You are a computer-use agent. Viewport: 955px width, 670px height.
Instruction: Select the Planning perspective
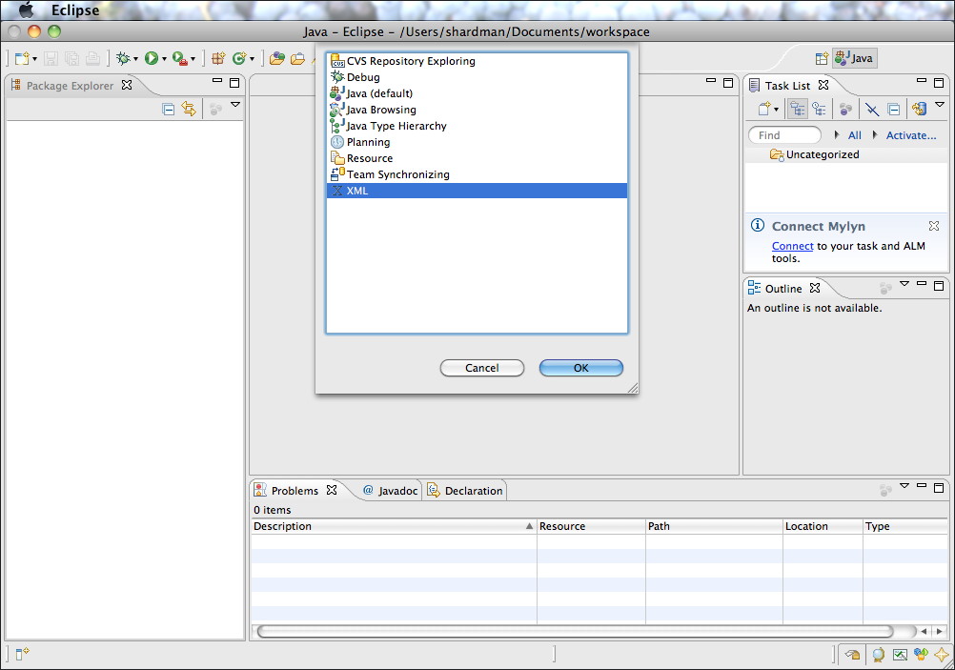point(477,142)
